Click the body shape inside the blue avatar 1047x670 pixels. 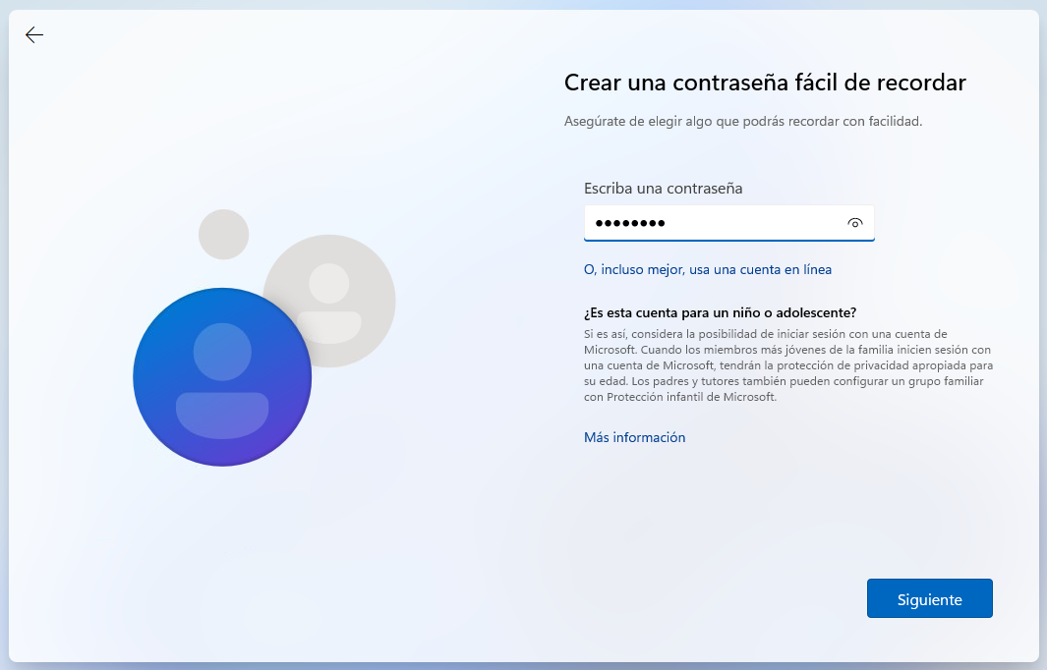click(222, 414)
